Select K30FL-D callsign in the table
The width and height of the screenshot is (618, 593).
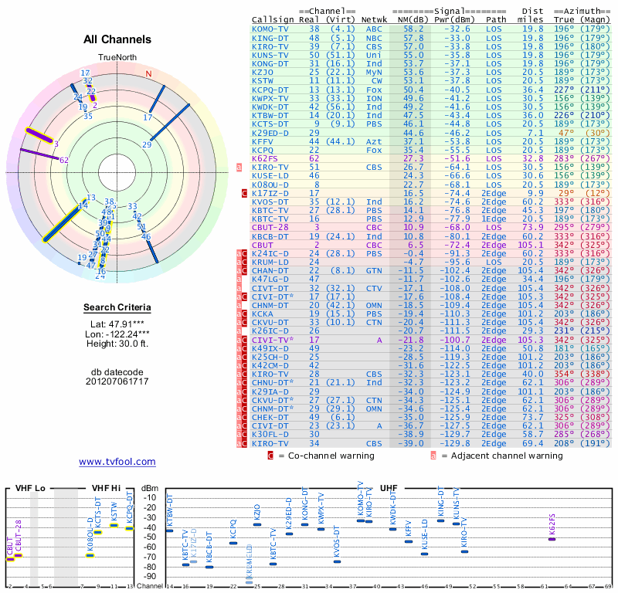point(270,434)
